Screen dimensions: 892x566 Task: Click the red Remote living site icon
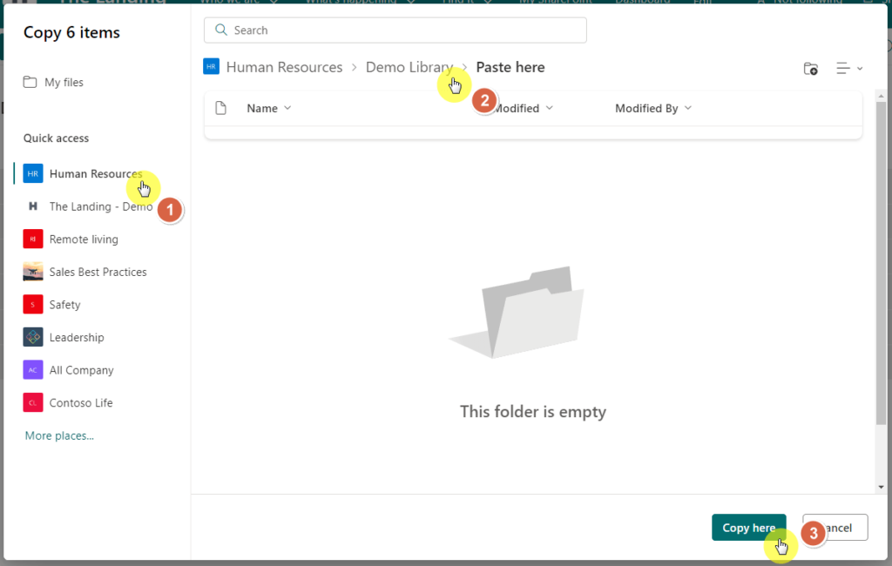pos(33,239)
